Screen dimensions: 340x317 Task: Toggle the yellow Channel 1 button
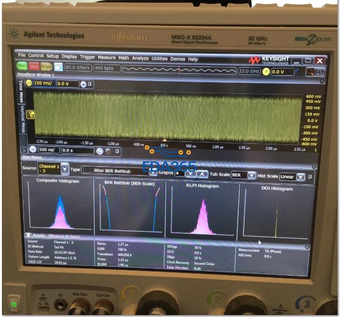(x=29, y=83)
